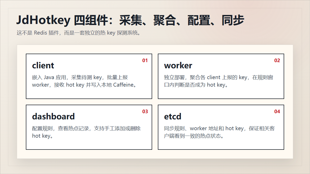Click the "worker" card heading
Viewport: 310px width, 174px height.
178,65
